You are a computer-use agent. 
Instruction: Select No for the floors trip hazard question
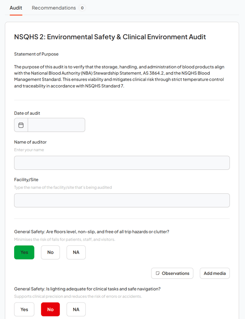coord(50,252)
